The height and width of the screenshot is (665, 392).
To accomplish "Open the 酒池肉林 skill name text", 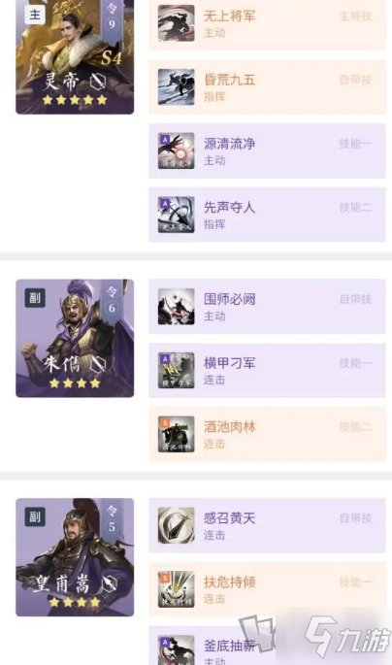I will (229, 426).
